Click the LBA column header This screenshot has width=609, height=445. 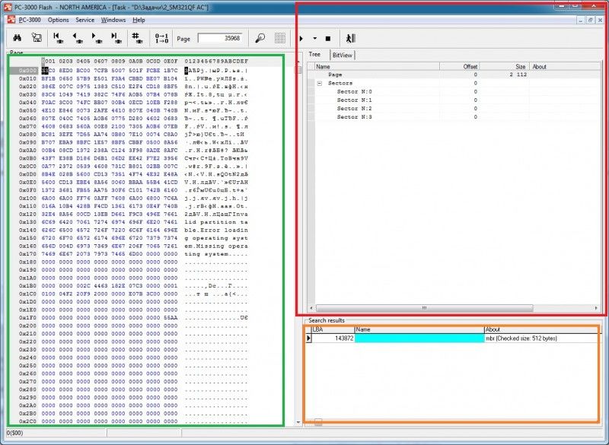tap(333, 329)
